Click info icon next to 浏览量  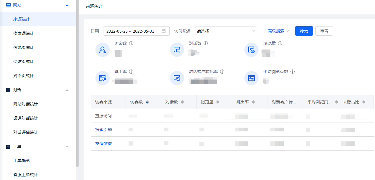280,43
